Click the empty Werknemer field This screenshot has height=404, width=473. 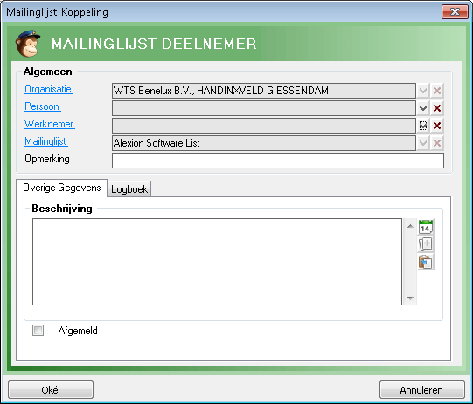[x=264, y=126]
